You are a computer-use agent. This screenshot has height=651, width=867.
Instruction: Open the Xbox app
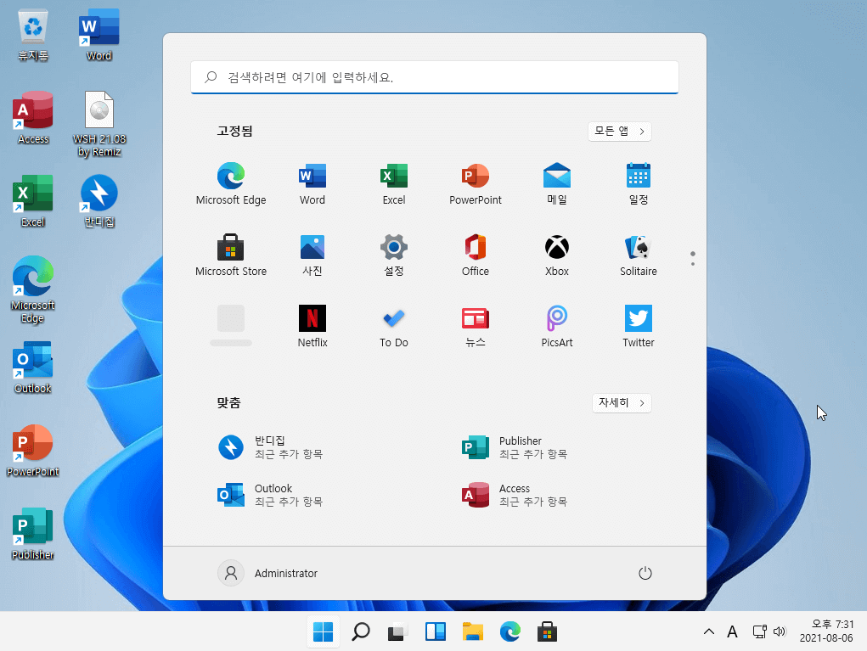pos(557,255)
